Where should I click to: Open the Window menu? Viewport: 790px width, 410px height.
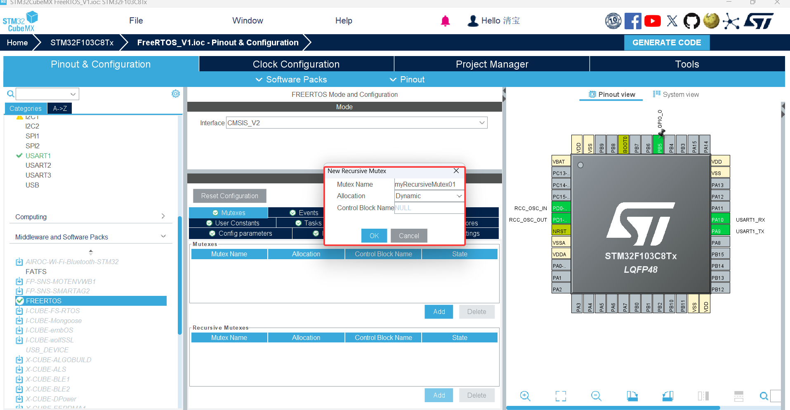point(248,21)
